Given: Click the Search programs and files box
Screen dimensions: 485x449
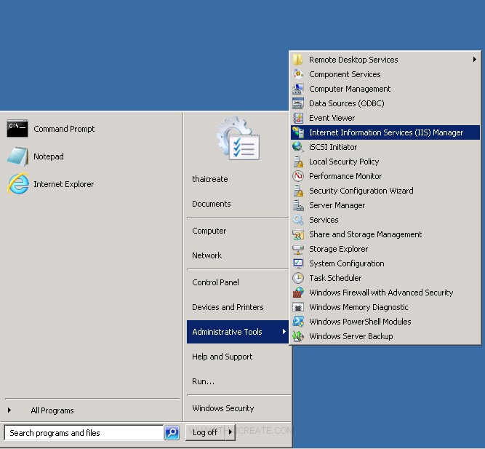Looking at the screenshot, I should (84, 432).
